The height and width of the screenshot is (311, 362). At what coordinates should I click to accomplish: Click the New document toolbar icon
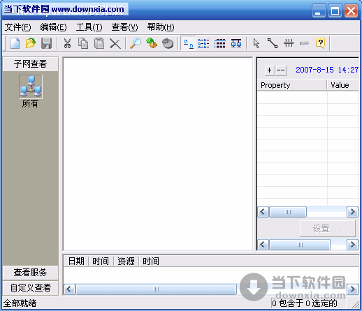15,43
